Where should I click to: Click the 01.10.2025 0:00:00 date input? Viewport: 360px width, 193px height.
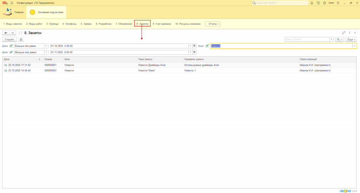(x=120, y=46)
